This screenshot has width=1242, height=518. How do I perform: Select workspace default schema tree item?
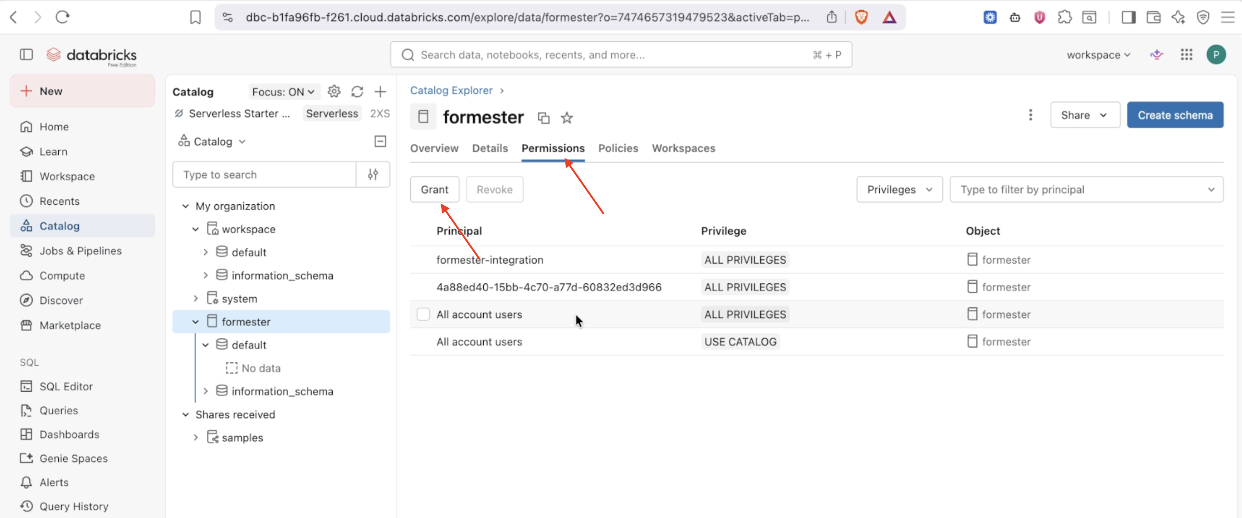point(249,252)
